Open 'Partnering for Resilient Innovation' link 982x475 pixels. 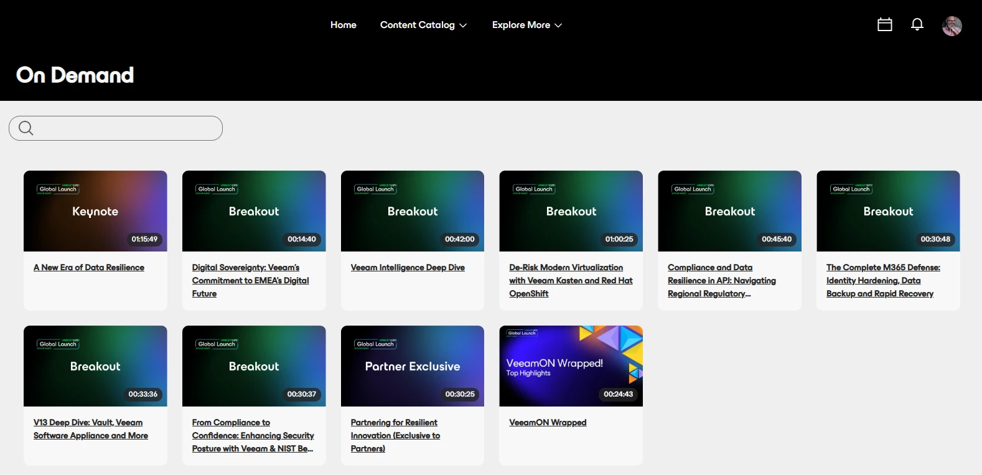click(395, 436)
